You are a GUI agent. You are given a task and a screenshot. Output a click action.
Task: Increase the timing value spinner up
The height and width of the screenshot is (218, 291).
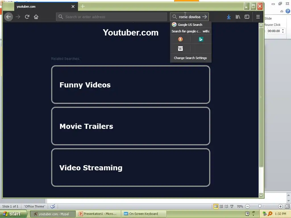[283, 30]
